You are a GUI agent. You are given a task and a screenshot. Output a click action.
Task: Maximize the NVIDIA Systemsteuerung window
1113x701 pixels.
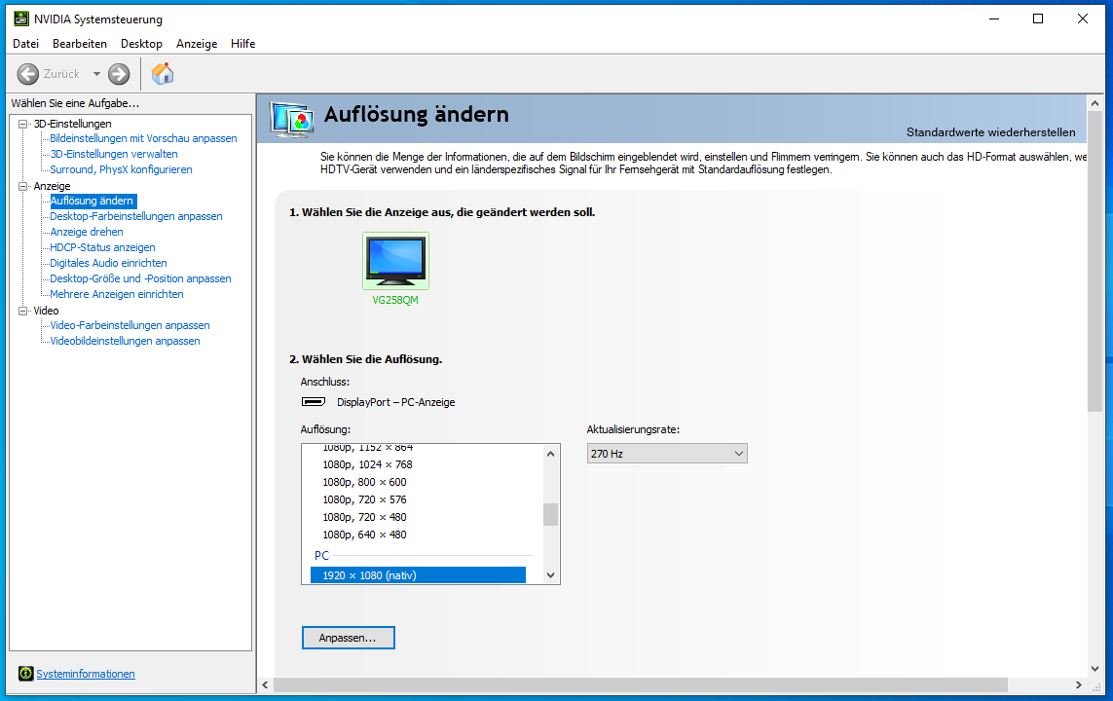(1038, 18)
